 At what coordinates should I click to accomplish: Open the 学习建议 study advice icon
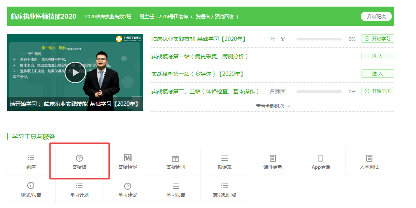[x=128, y=186]
